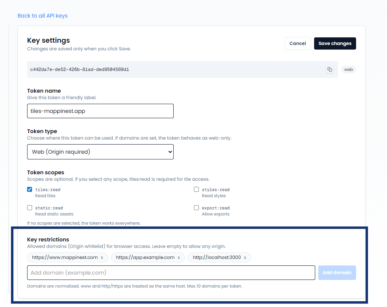Click the Cancel button
The image size is (387, 307).
point(298,43)
